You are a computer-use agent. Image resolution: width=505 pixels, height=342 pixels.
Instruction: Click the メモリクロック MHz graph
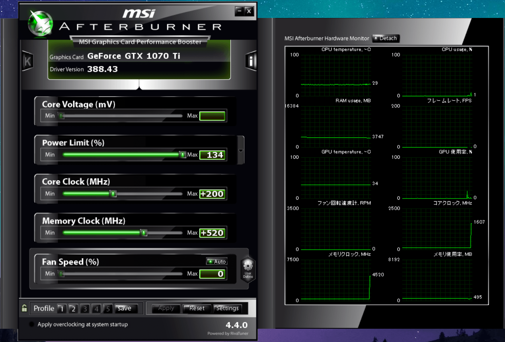point(335,280)
